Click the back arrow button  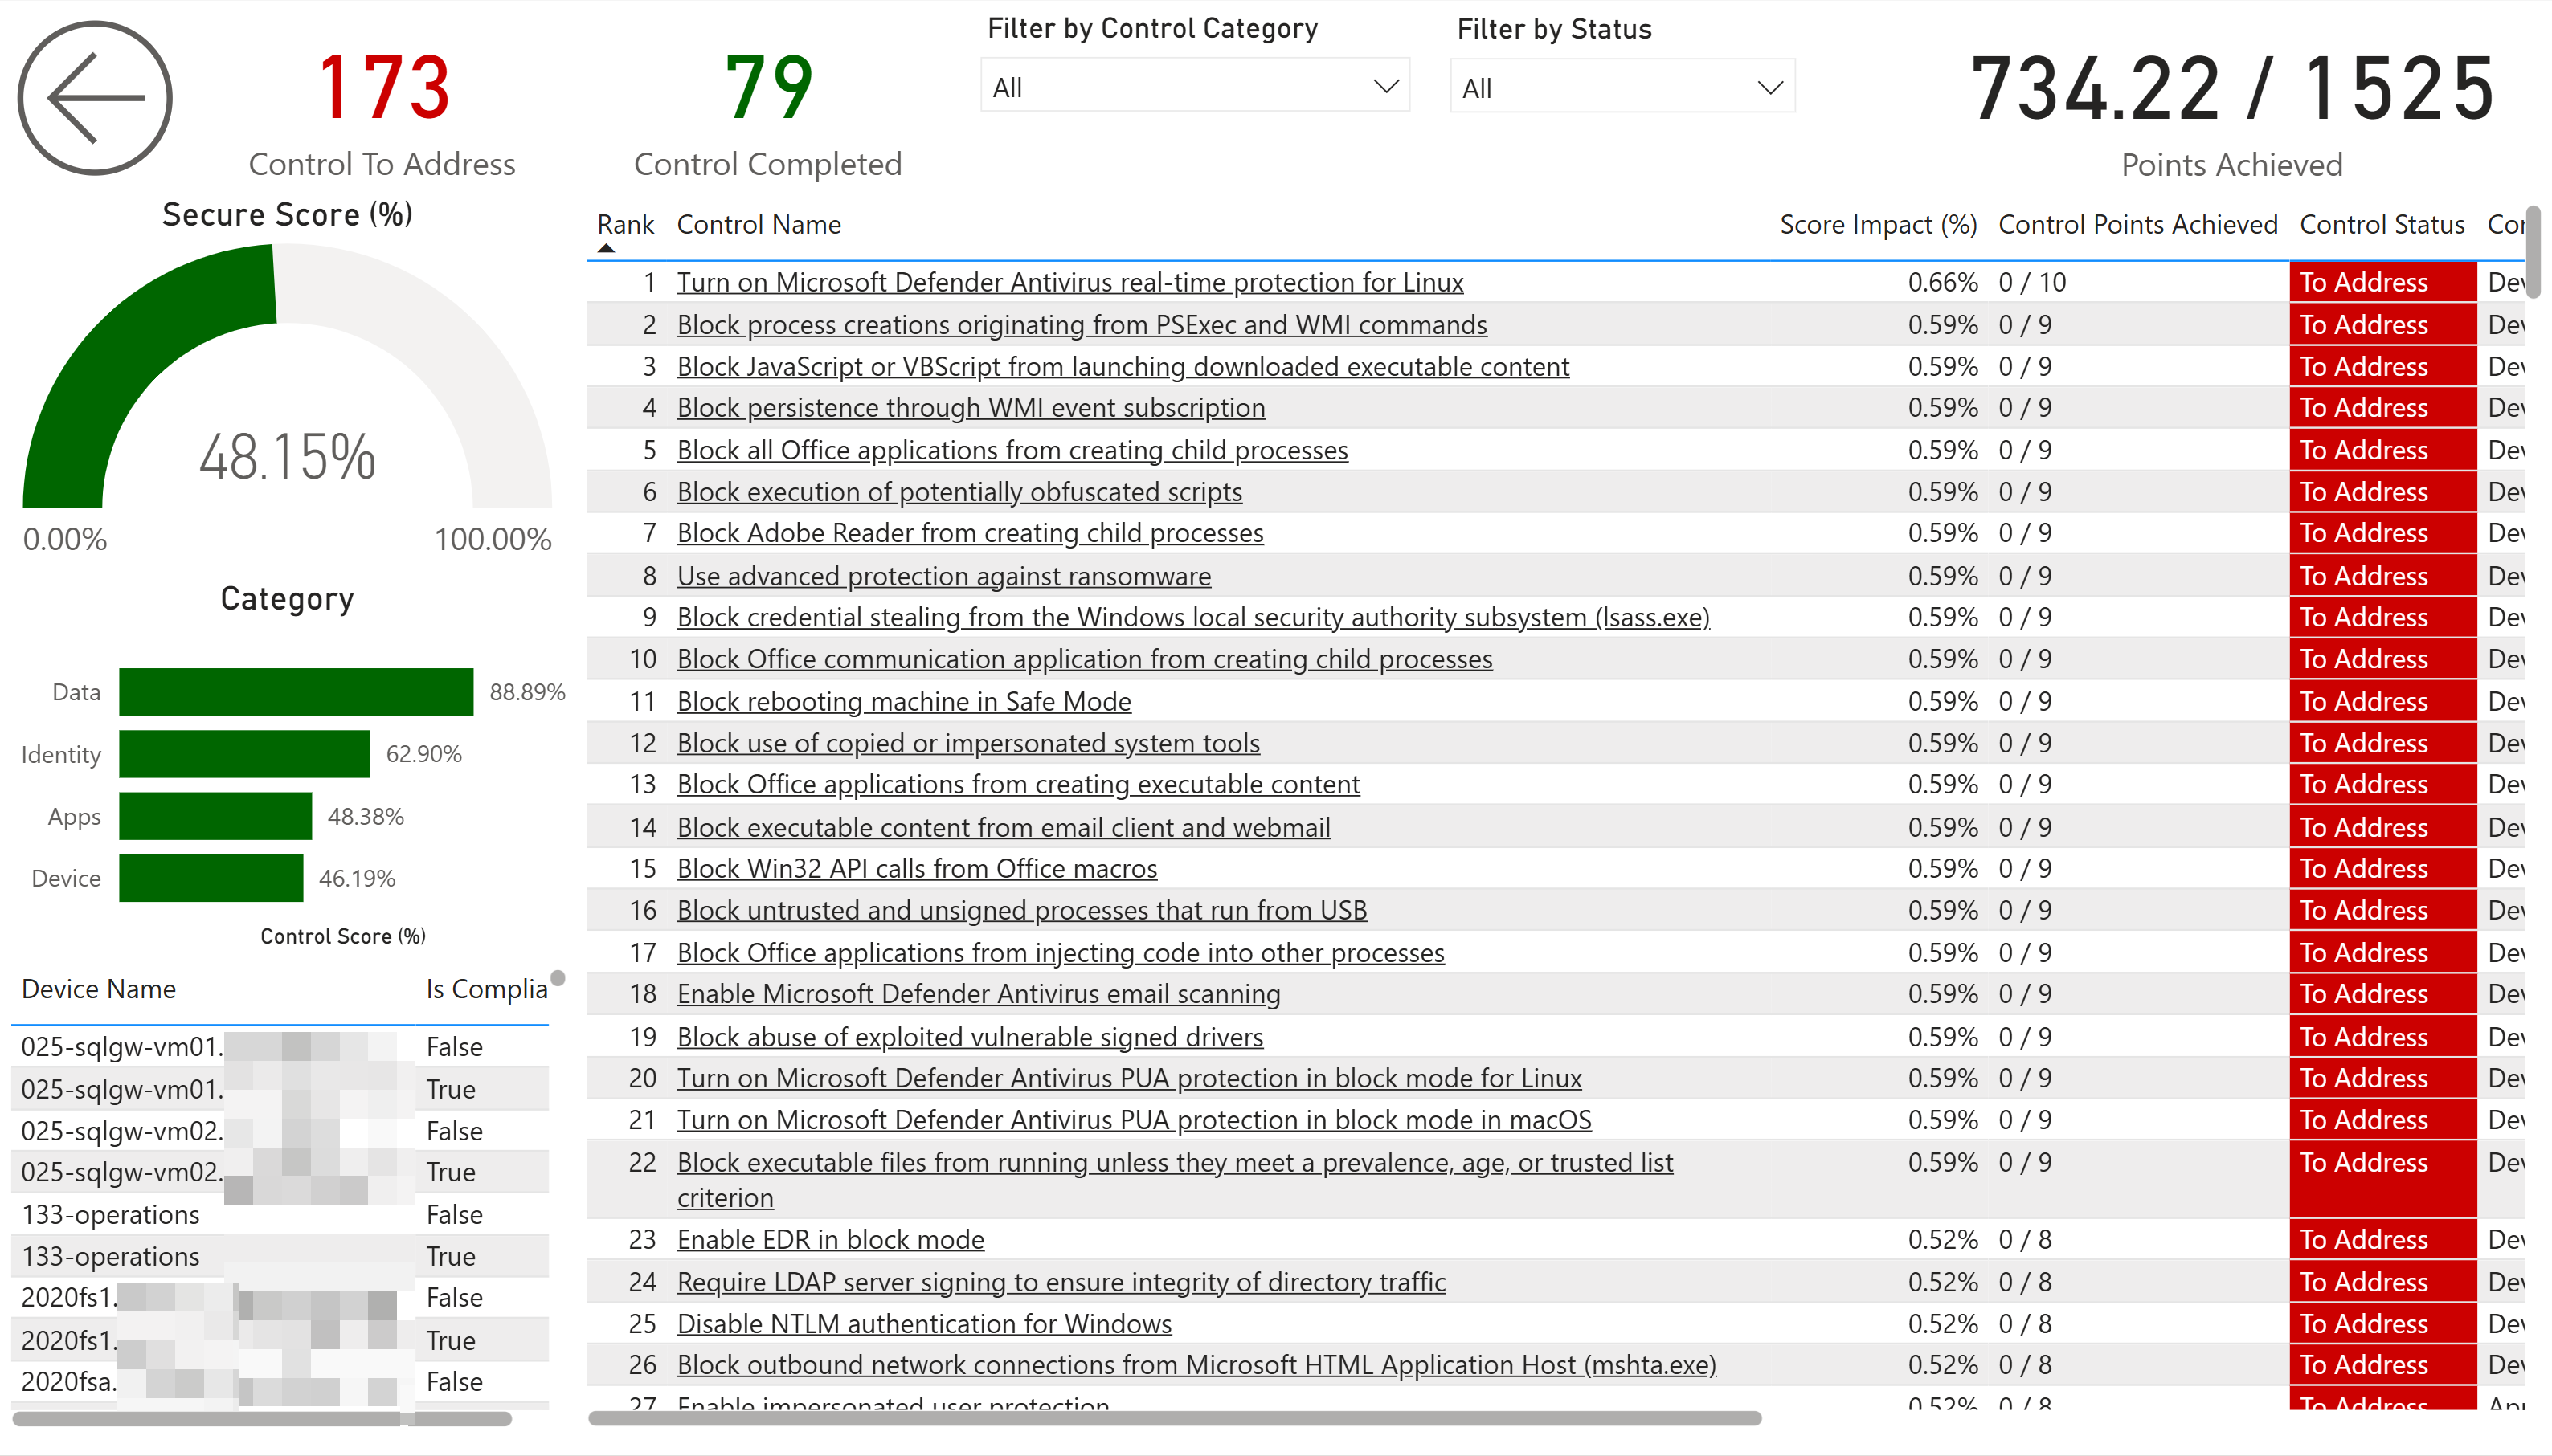click(x=95, y=98)
